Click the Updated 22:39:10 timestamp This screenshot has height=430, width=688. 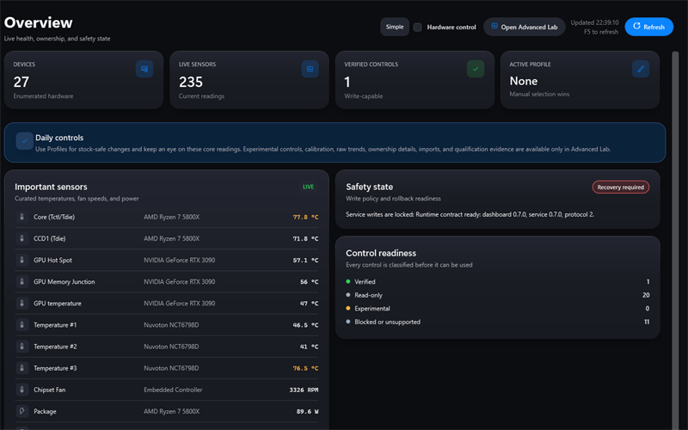594,22
